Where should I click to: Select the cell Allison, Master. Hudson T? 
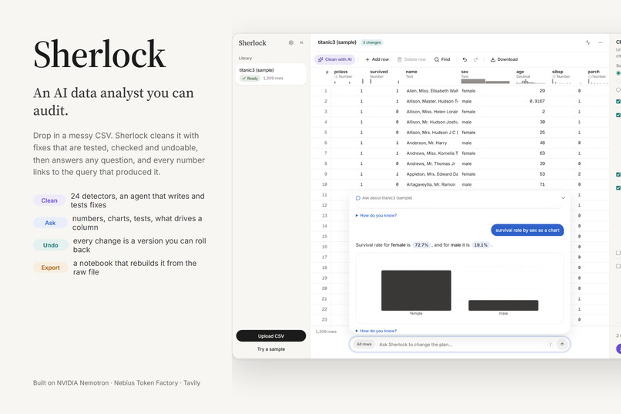coord(431,102)
